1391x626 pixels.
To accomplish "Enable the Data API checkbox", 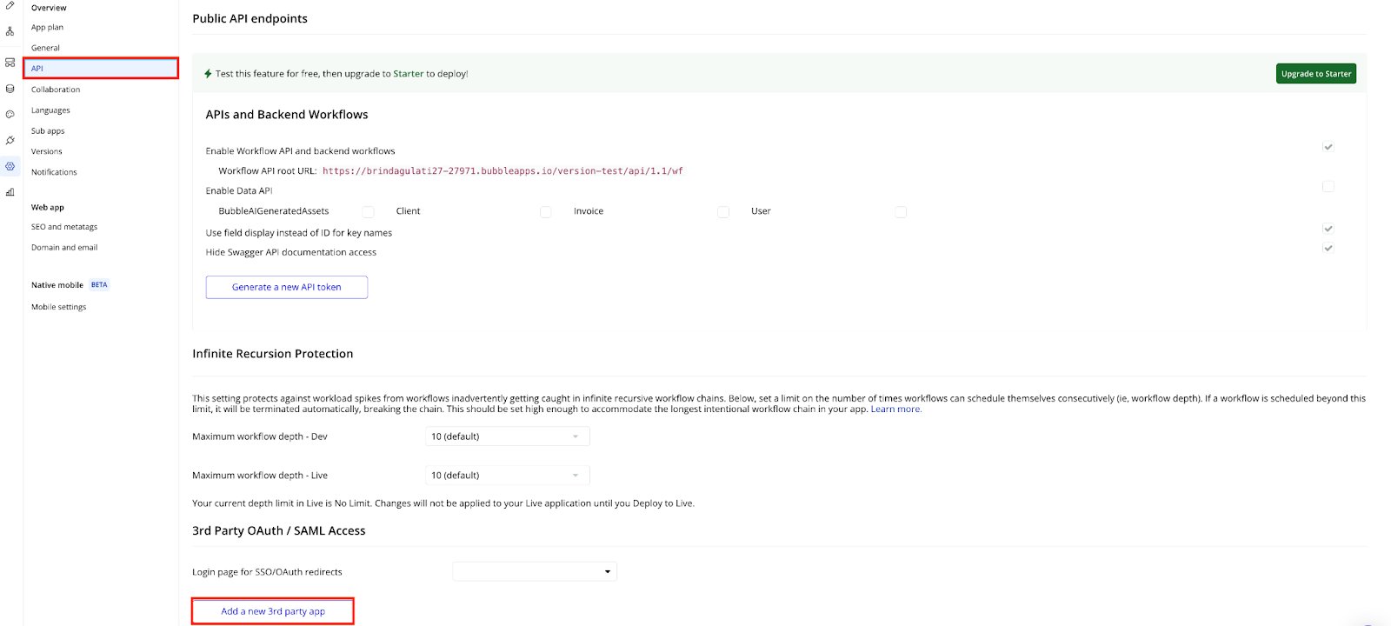I will 1328,186.
